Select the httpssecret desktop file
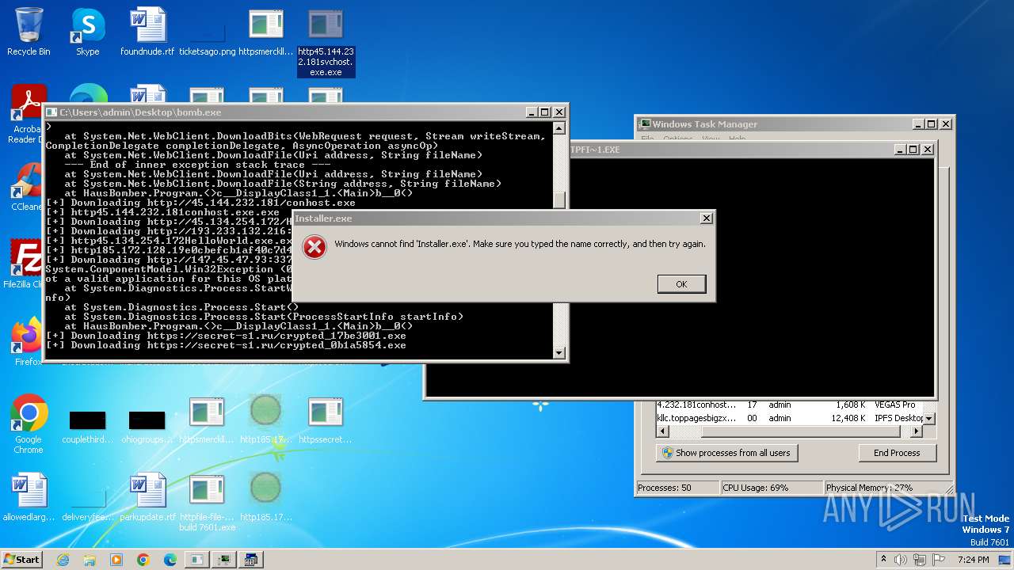Screen dimensions: 1014x570 (326, 420)
